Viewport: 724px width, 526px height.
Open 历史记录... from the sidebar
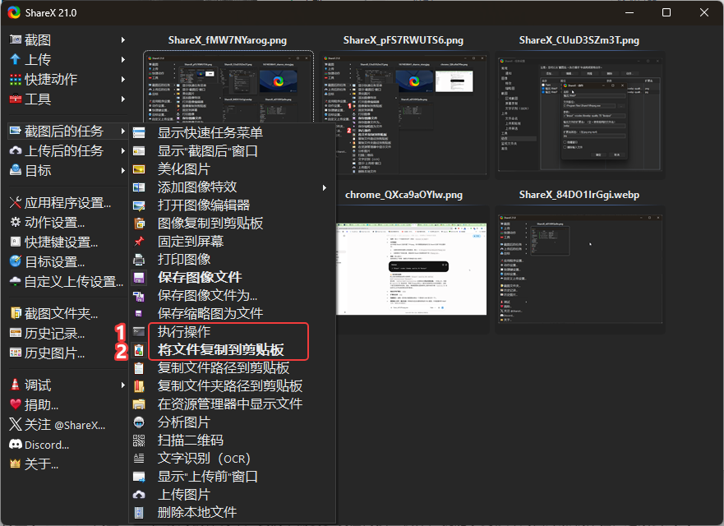(67, 334)
